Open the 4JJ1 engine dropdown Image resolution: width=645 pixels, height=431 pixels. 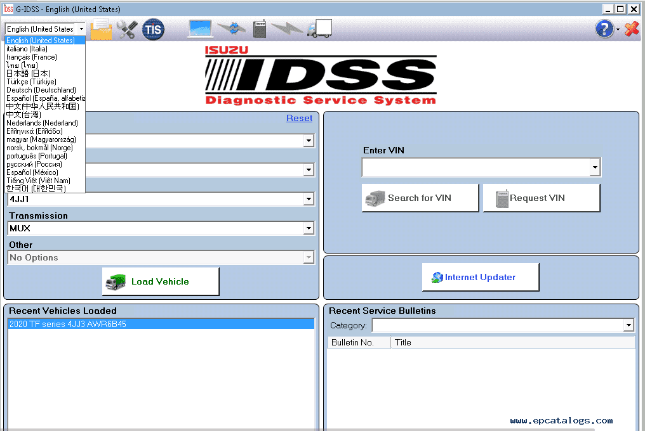pos(309,199)
